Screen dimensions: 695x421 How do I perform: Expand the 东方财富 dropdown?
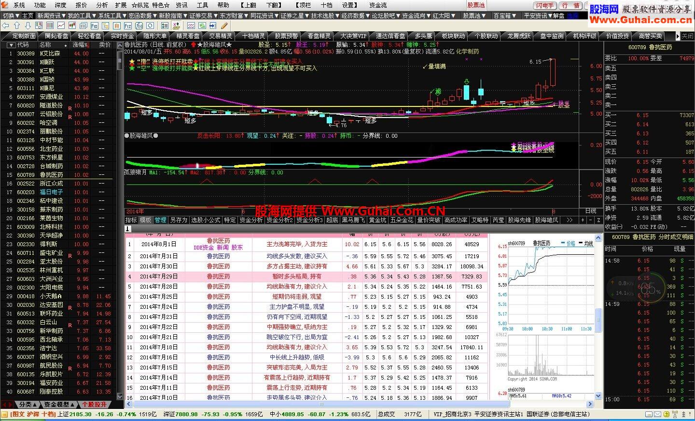[234, 15]
